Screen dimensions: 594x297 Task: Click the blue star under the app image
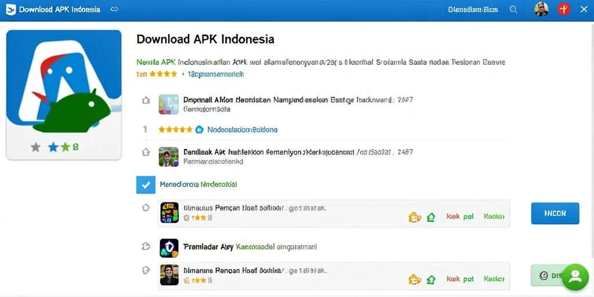coord(53,147)
